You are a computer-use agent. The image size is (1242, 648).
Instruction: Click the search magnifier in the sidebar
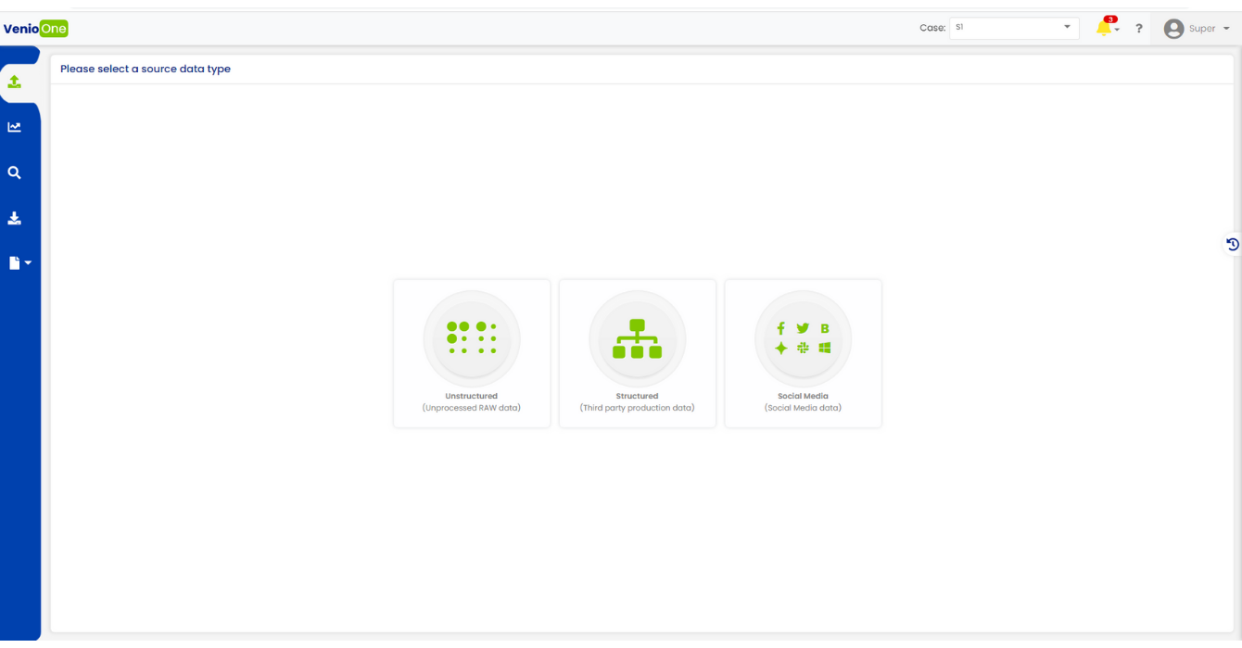coord(14,172)
